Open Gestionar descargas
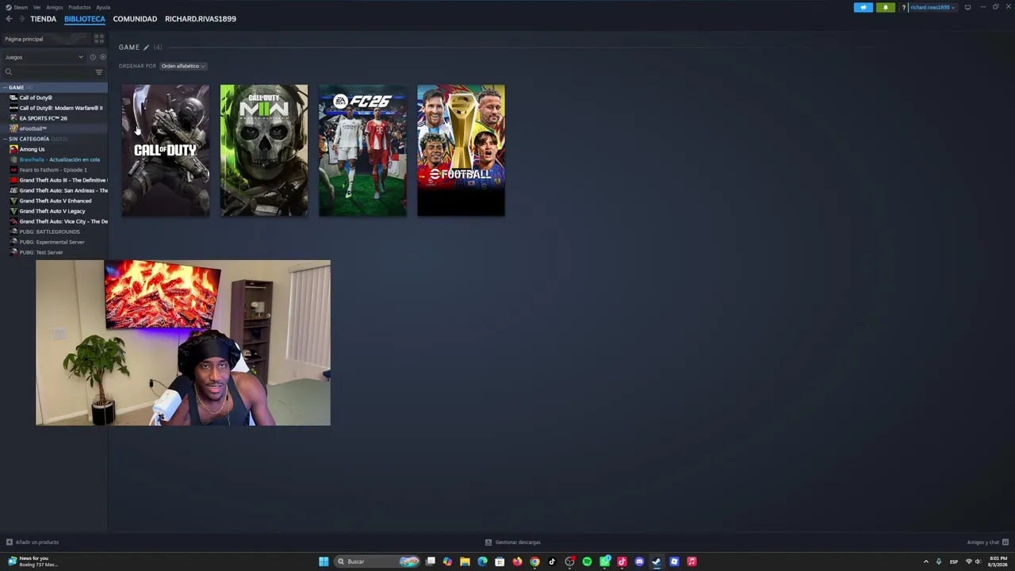Screen dimensions: 1015x571 (518, 542)
